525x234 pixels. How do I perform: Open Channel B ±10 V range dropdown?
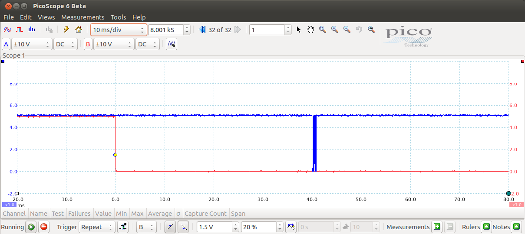point(113,44)
